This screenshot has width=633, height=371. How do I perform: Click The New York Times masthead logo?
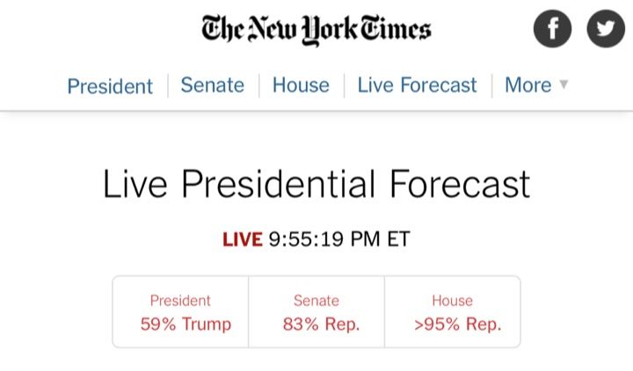point(316,29)
